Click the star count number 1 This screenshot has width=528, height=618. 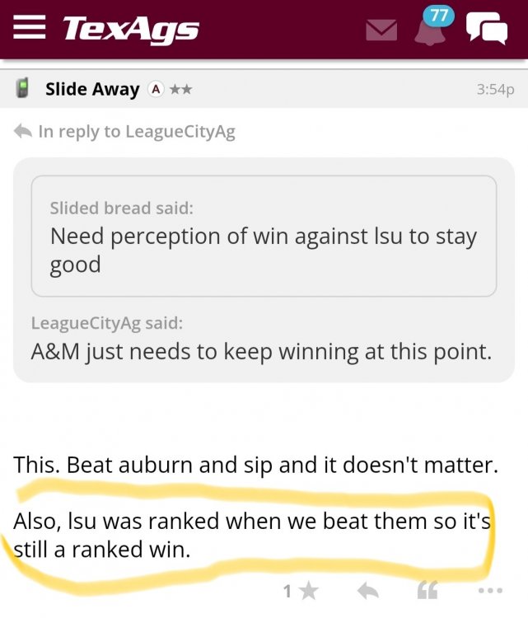287,591
